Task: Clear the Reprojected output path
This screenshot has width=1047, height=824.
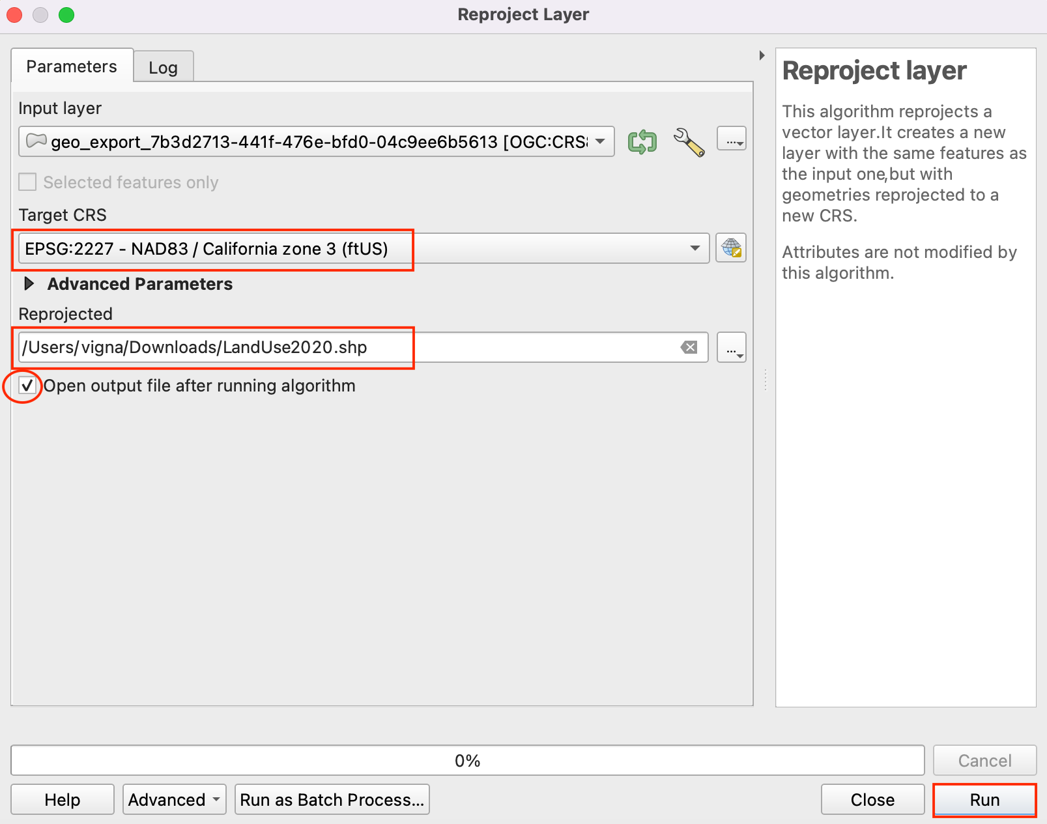Action: [x=689, y=347]
